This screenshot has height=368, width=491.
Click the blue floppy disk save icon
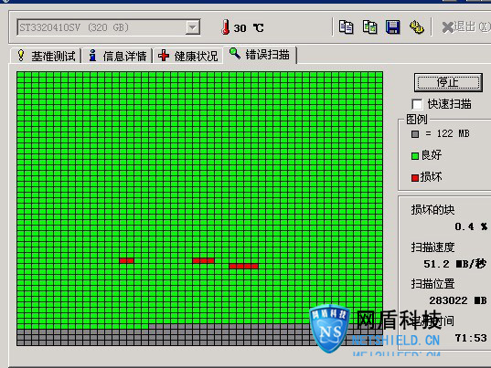[392, 27]
